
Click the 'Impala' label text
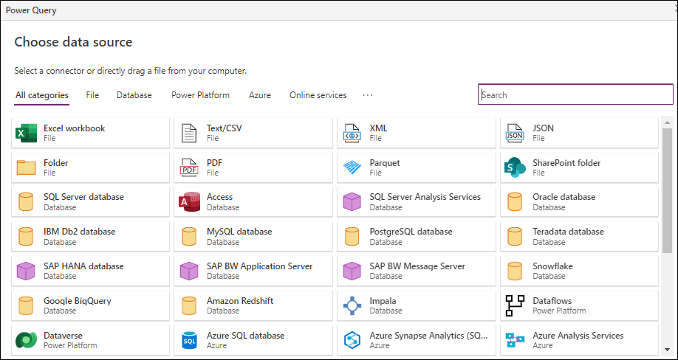383,301
